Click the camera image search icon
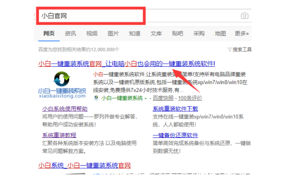Image resolution: width=308 pixels, height=183 pixels. tap(244, 16)
